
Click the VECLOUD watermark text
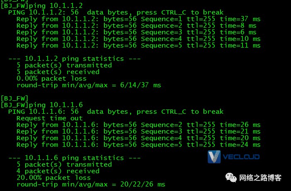tap(241, 157)
